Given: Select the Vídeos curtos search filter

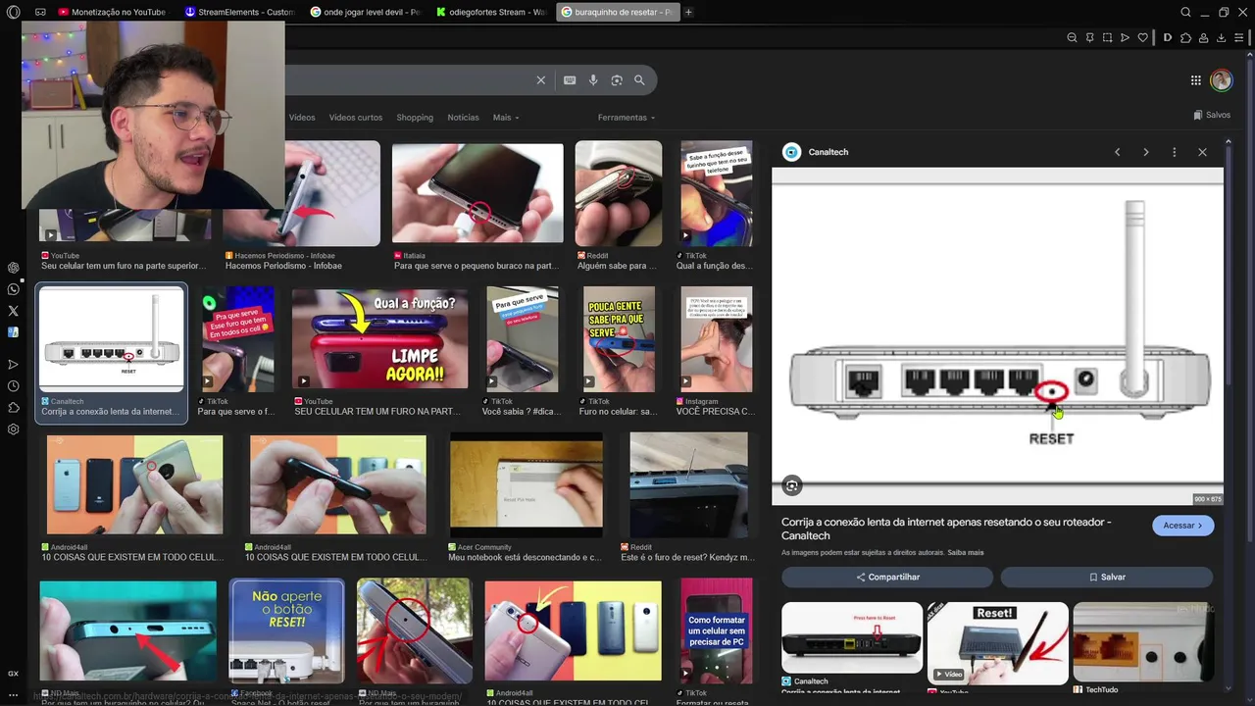Looking at the screenshot, I should tap(356, 118).
